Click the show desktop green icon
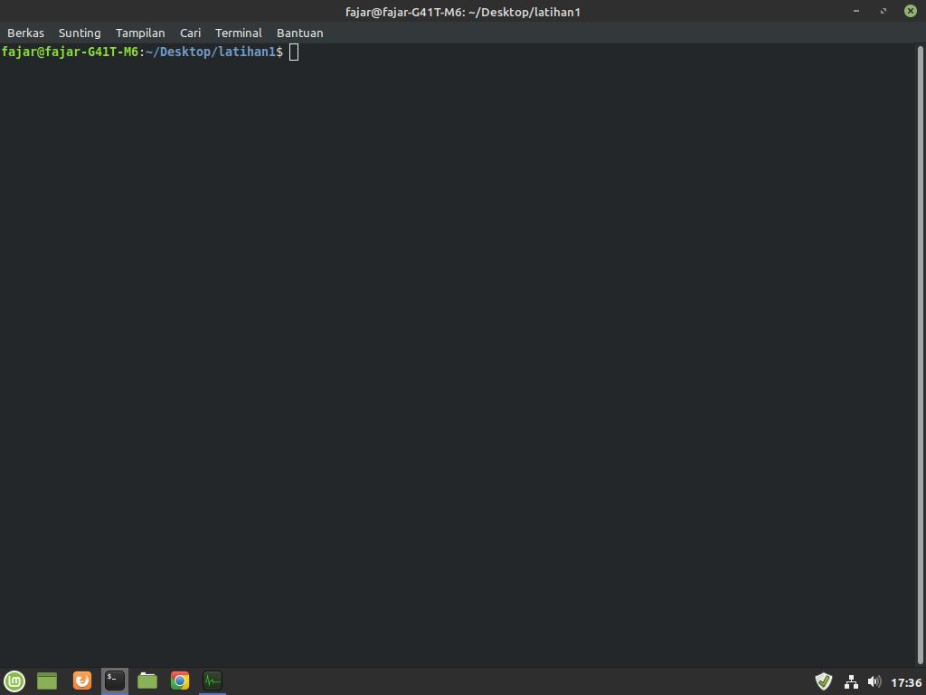926x695 pixels. [x=47, y=681]
